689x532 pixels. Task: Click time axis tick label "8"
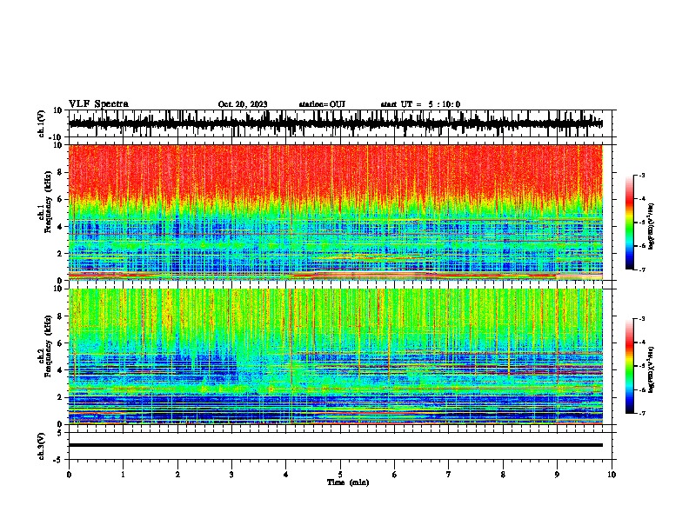503,475
